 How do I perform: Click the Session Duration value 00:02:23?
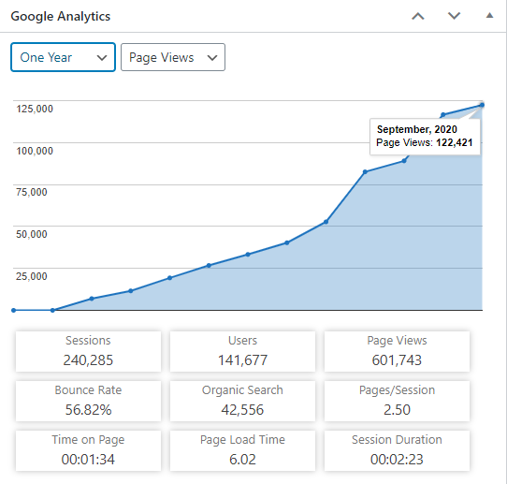397,460
